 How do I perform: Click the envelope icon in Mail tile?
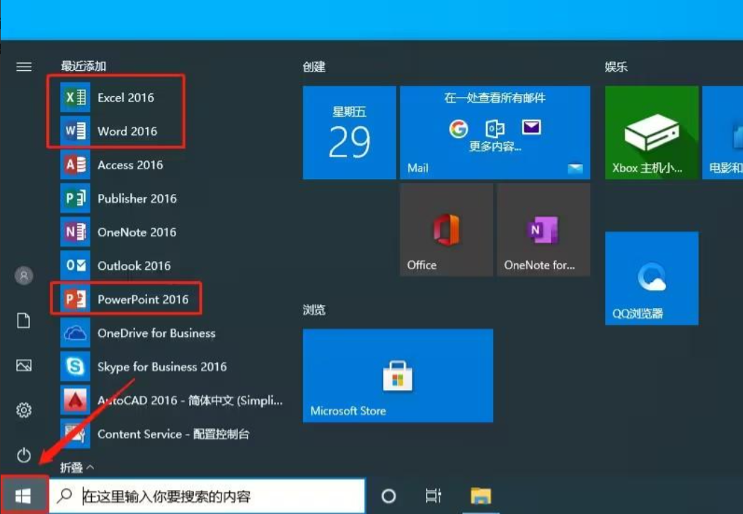click(x=531, y=127)
